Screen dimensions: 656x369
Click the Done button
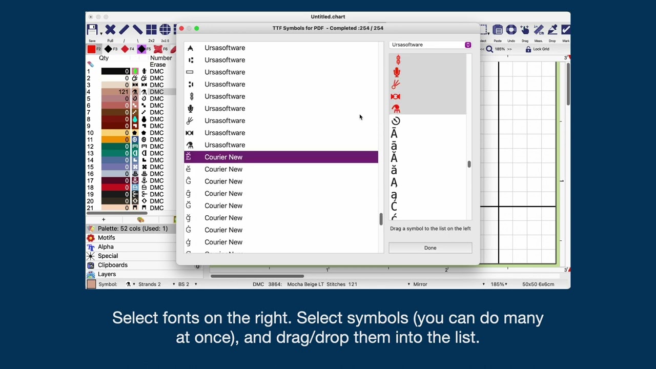coord(430,248)
